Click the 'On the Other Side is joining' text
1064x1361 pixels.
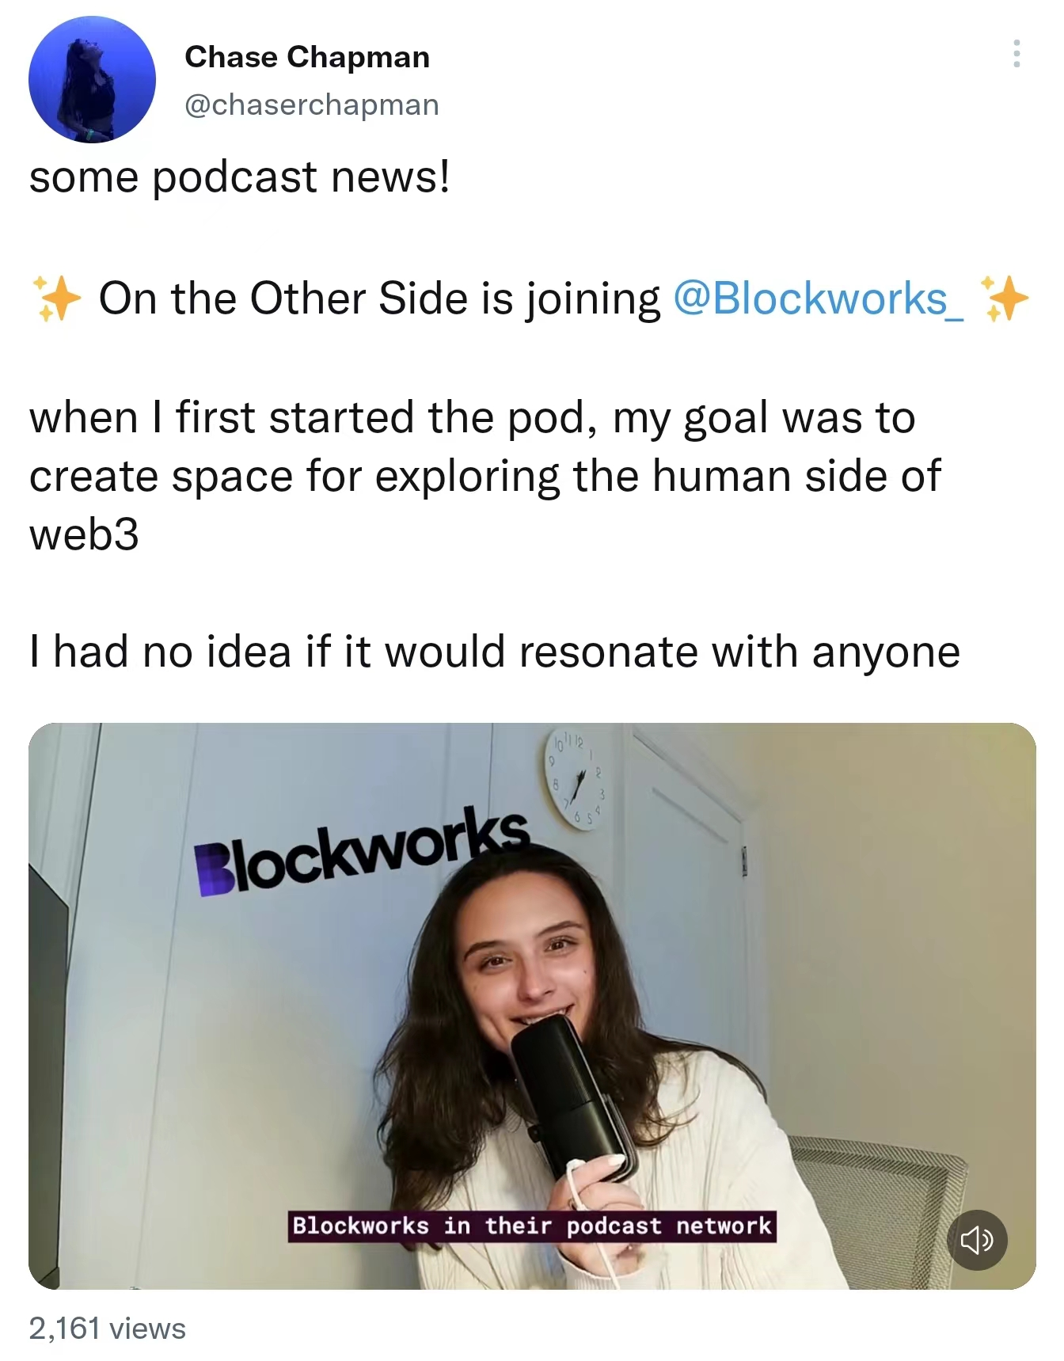(379, 299)
